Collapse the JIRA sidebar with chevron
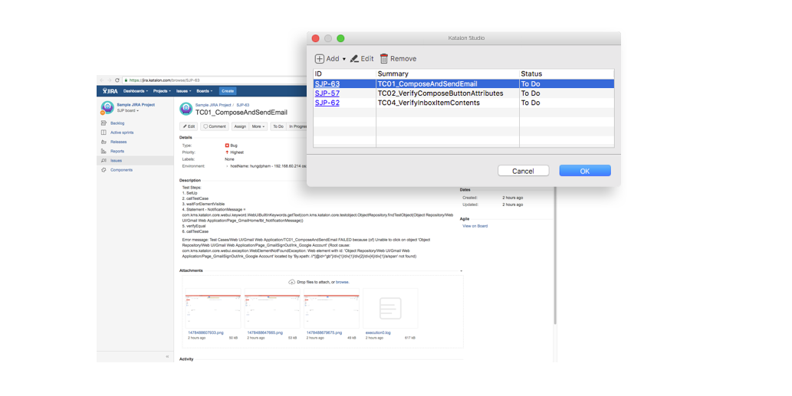Viewport: 792px width, 396px height. point(167,357)
